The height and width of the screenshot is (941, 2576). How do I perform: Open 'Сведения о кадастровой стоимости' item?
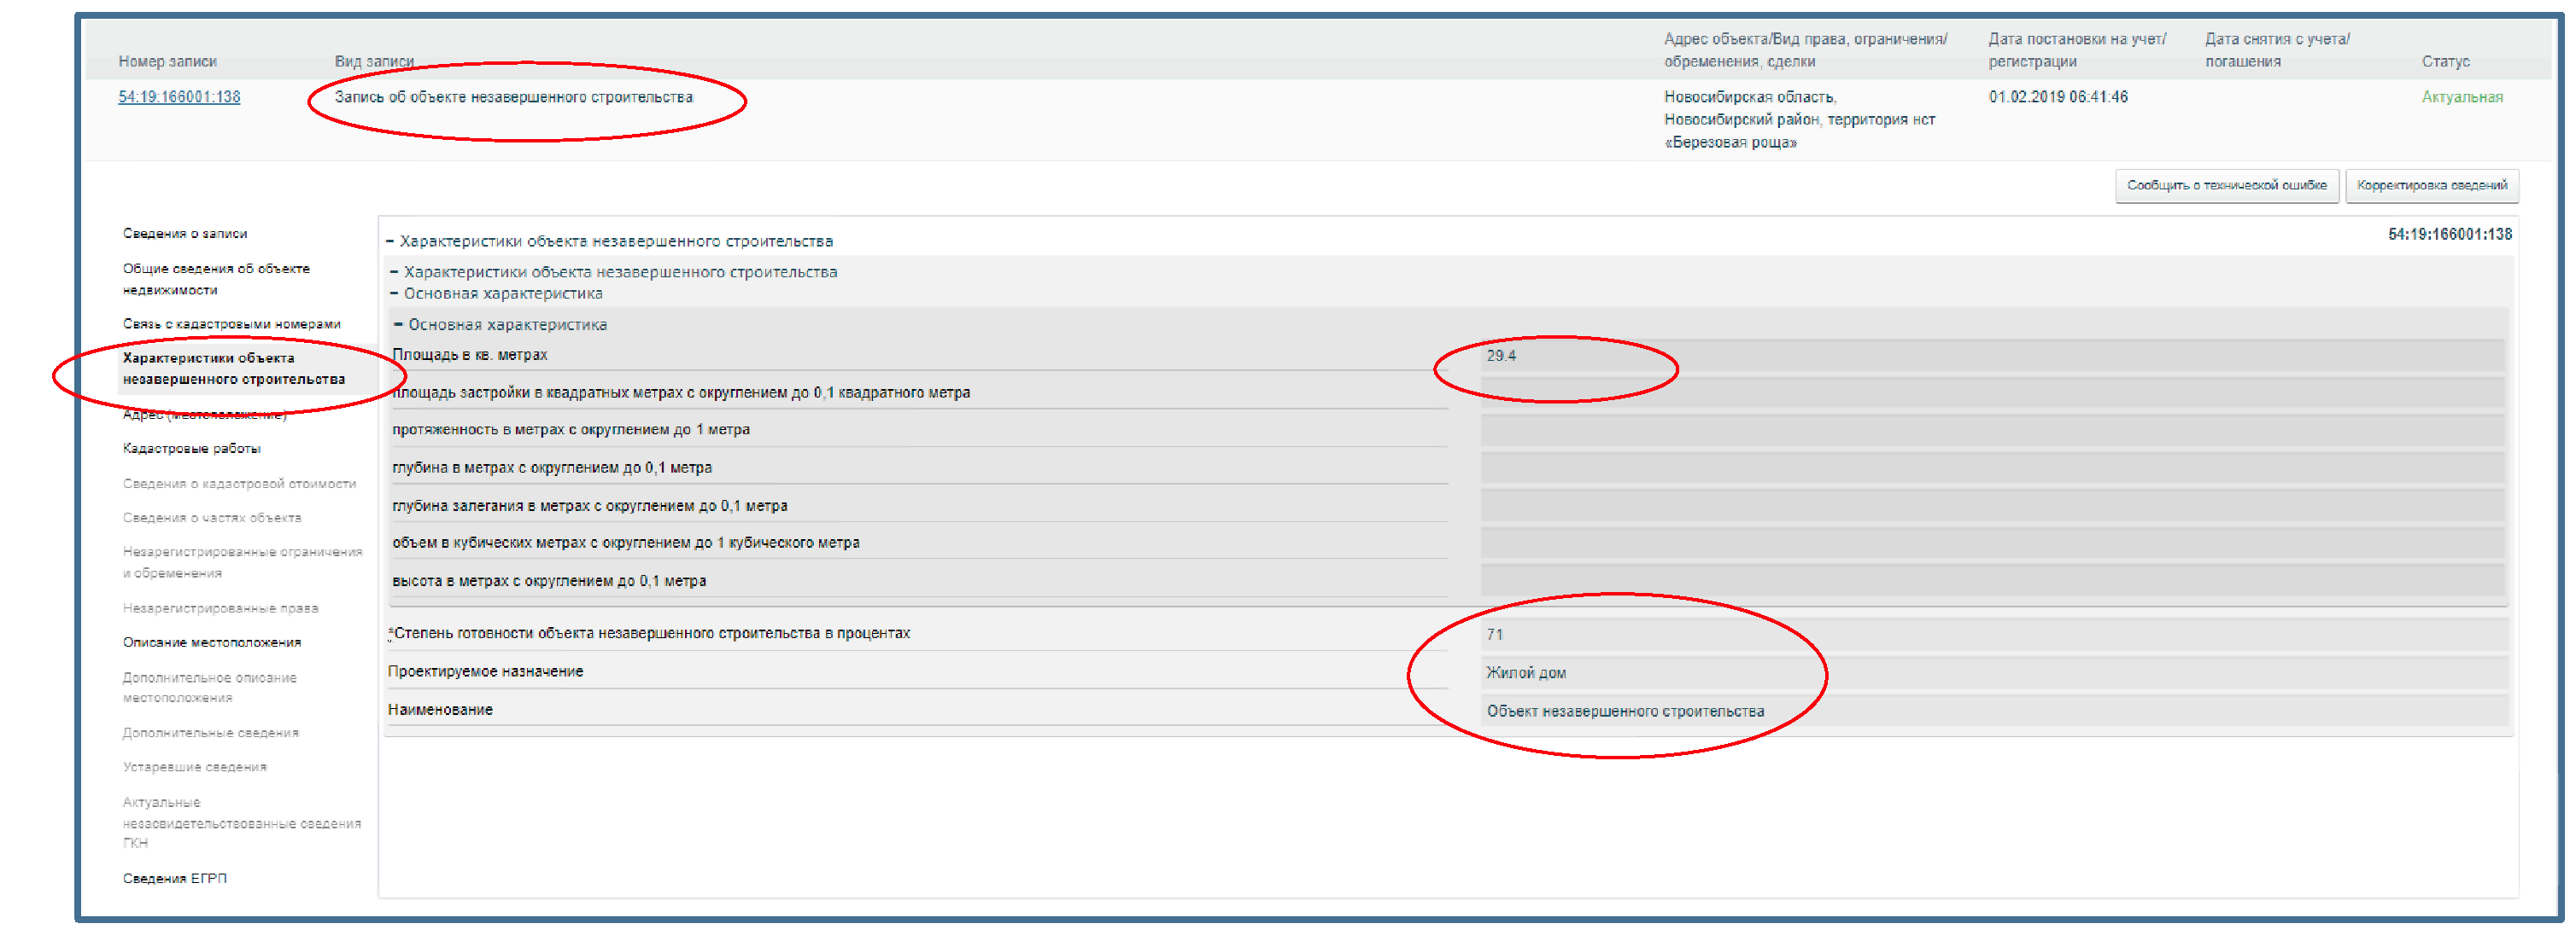(x=239, y=484)
